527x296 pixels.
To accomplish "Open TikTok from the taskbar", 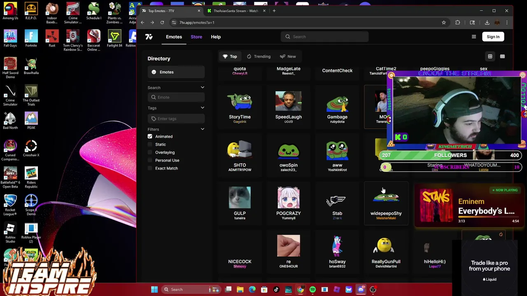I will coord(276,289).
